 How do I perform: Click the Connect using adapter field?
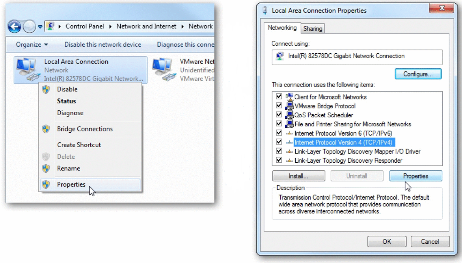tap(357, 57)
